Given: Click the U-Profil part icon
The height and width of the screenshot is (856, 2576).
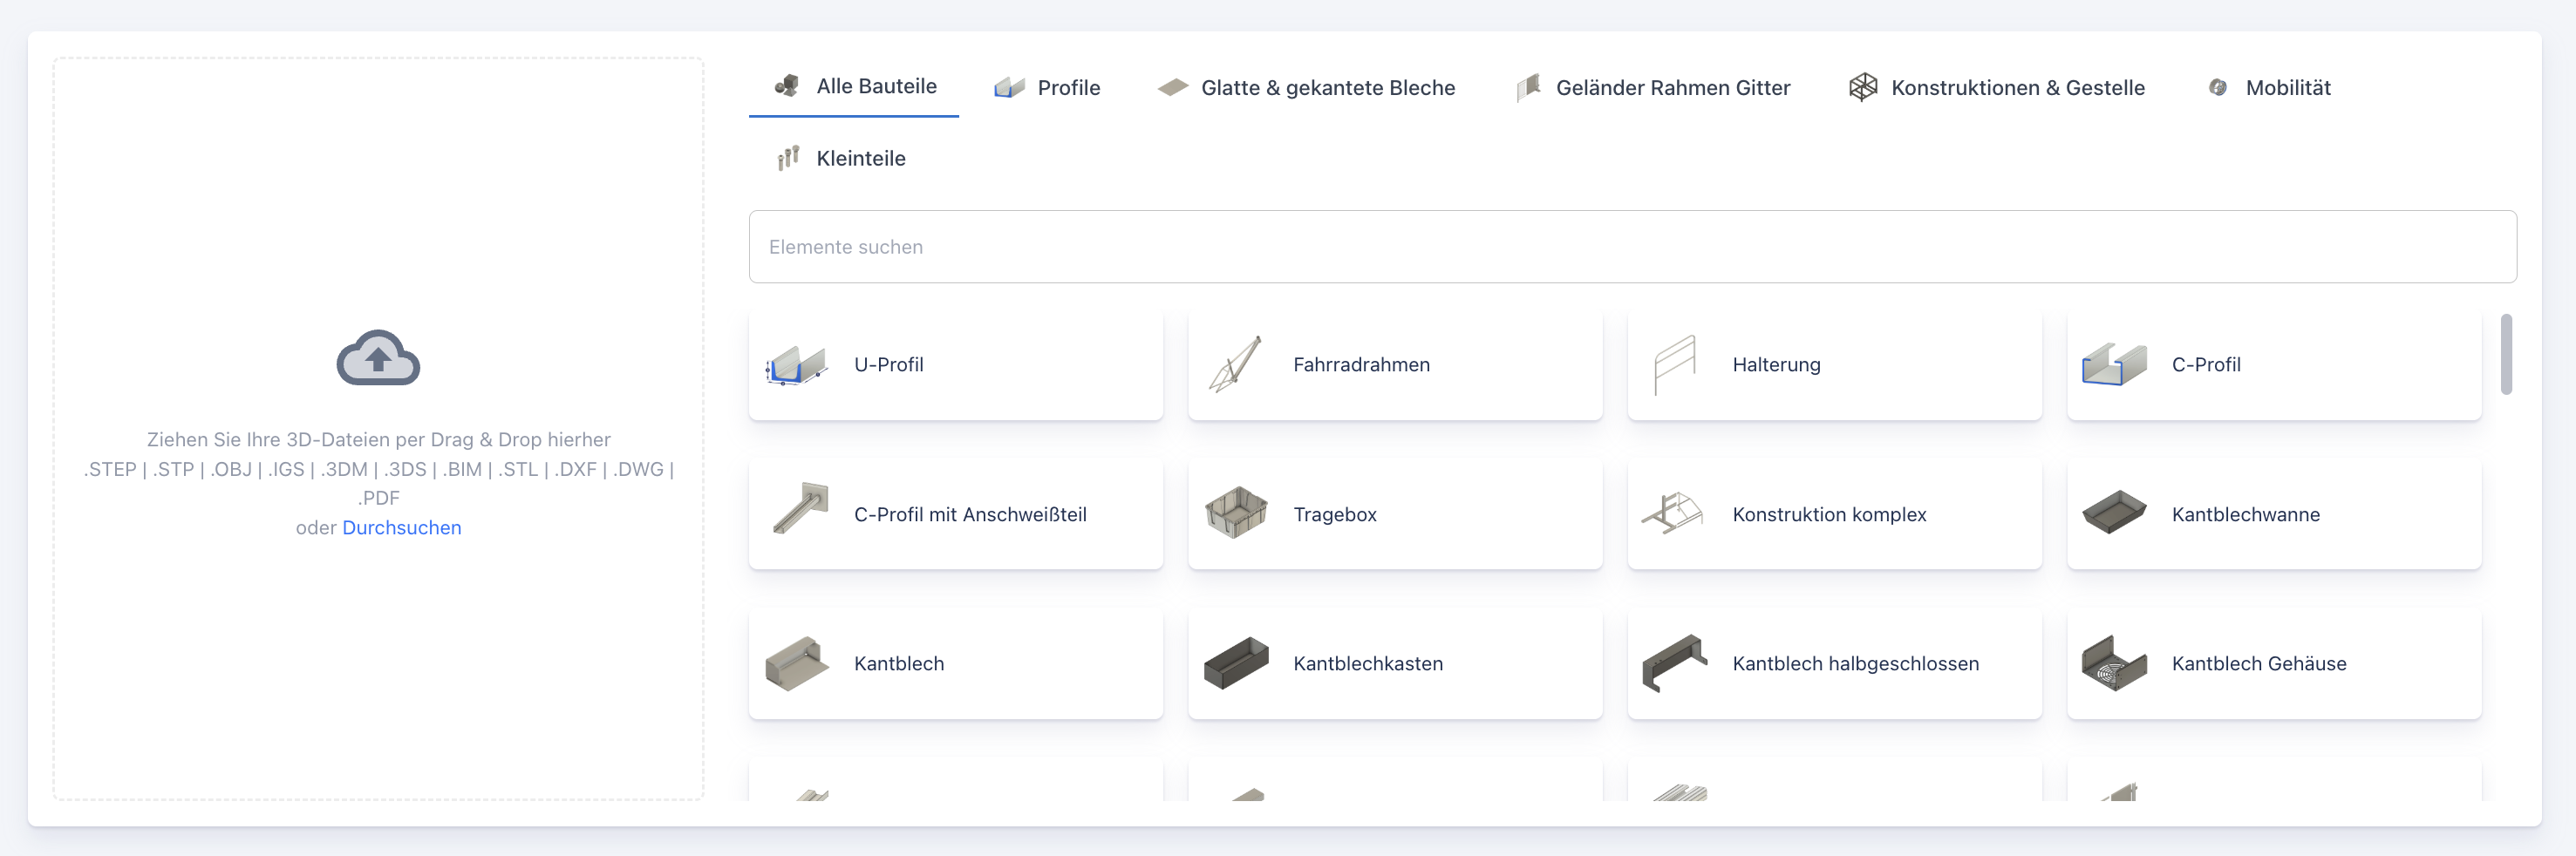Looking at the screenshot, I should click(x=796, y=365).
